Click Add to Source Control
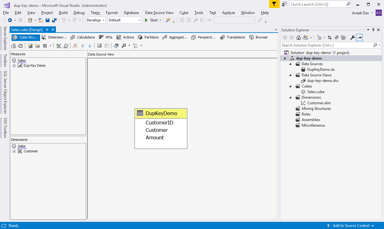The width and height of the screenshot is (384, 229). point(351,226)
